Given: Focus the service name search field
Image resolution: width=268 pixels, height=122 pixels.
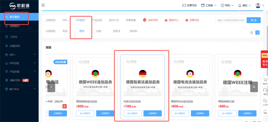Looking at the screenshot, I should (x=231, y=20).
